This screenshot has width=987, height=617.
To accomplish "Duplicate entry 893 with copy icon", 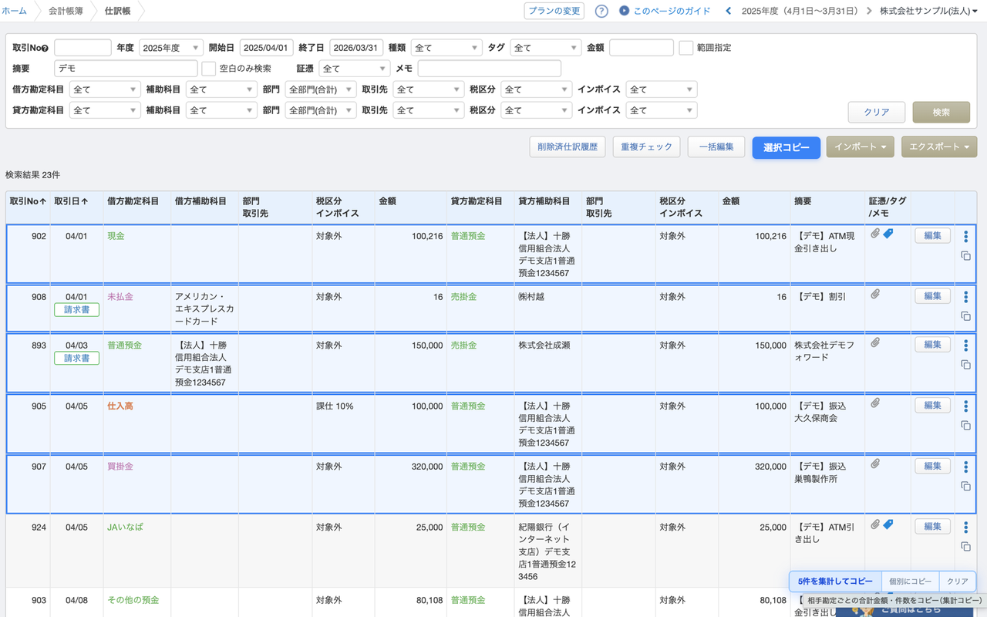I will (x=965, y=365).
